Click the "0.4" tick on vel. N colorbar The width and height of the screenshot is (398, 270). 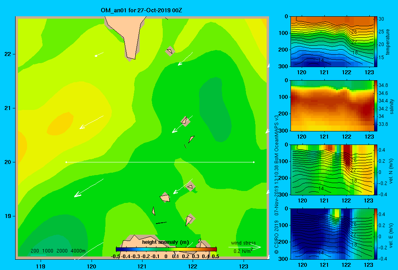point(382,150)
